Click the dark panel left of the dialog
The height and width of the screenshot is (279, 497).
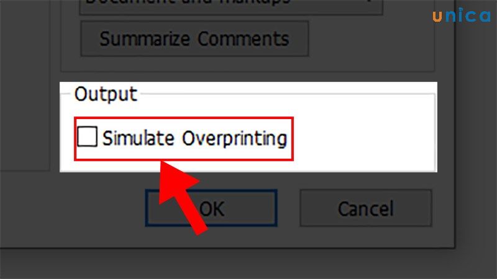(25, 86)
